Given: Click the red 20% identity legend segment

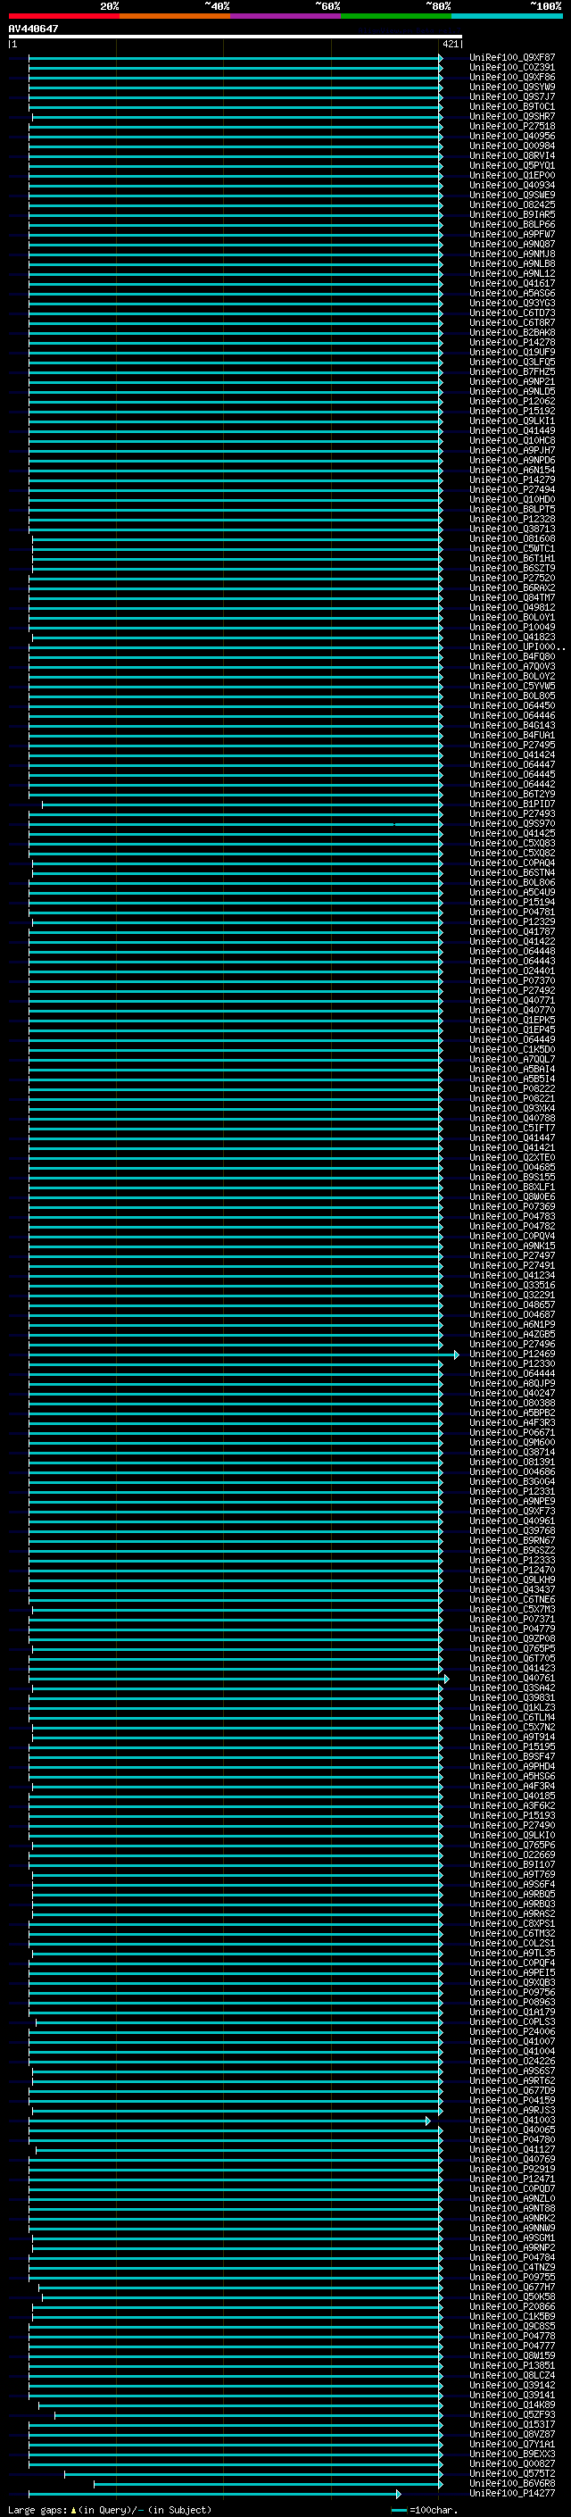Looking at the screenshot, I should 63,16.
